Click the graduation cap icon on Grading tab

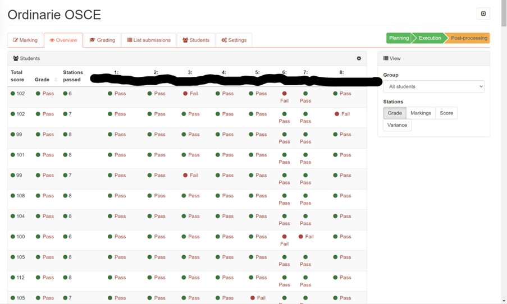coord(92,40)
